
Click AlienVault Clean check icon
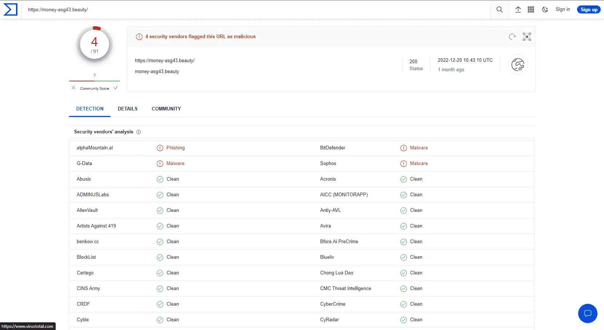tap(160, 210)
